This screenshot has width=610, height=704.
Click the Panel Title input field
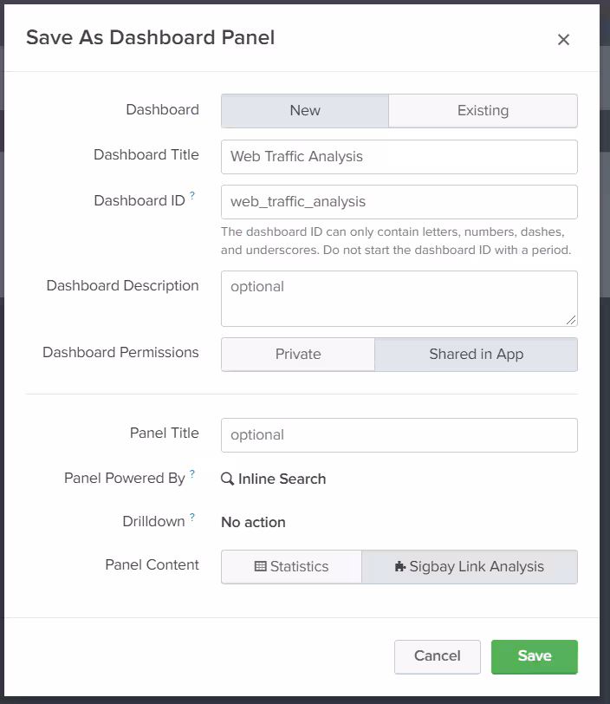click(x=399, y=435)
